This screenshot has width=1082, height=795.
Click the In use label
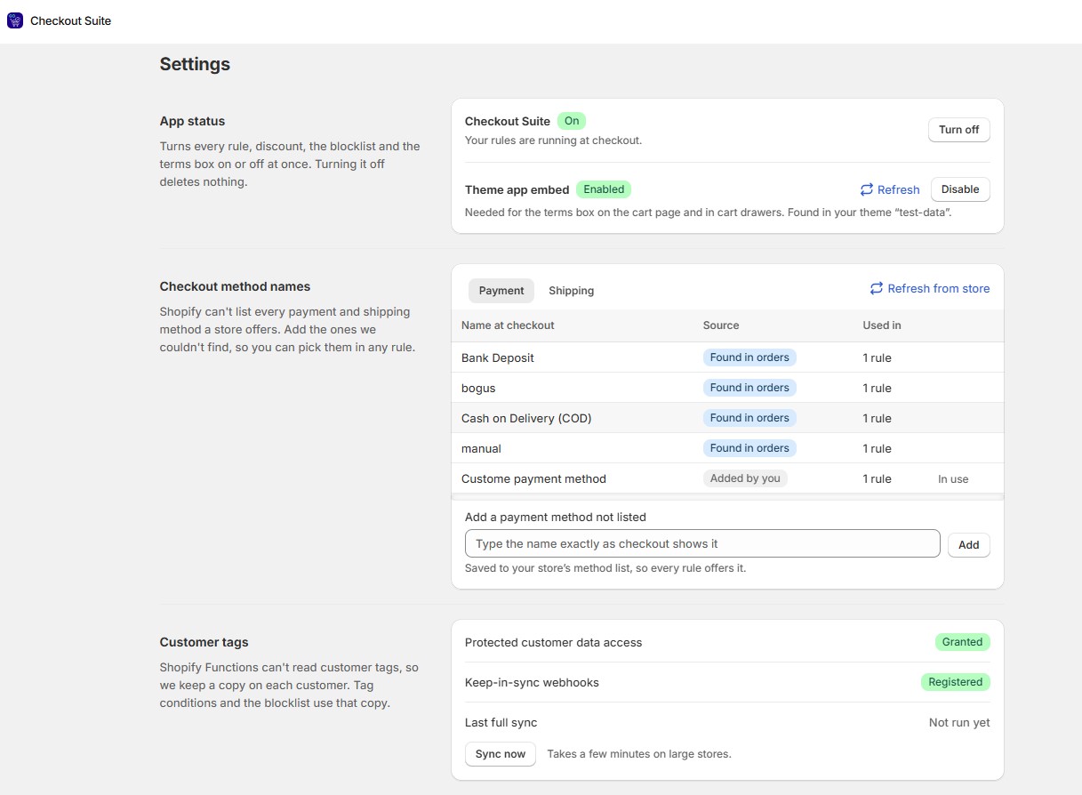(x=953, y=479)
